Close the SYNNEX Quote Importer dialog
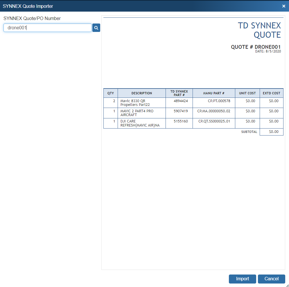 coord(283,6)
